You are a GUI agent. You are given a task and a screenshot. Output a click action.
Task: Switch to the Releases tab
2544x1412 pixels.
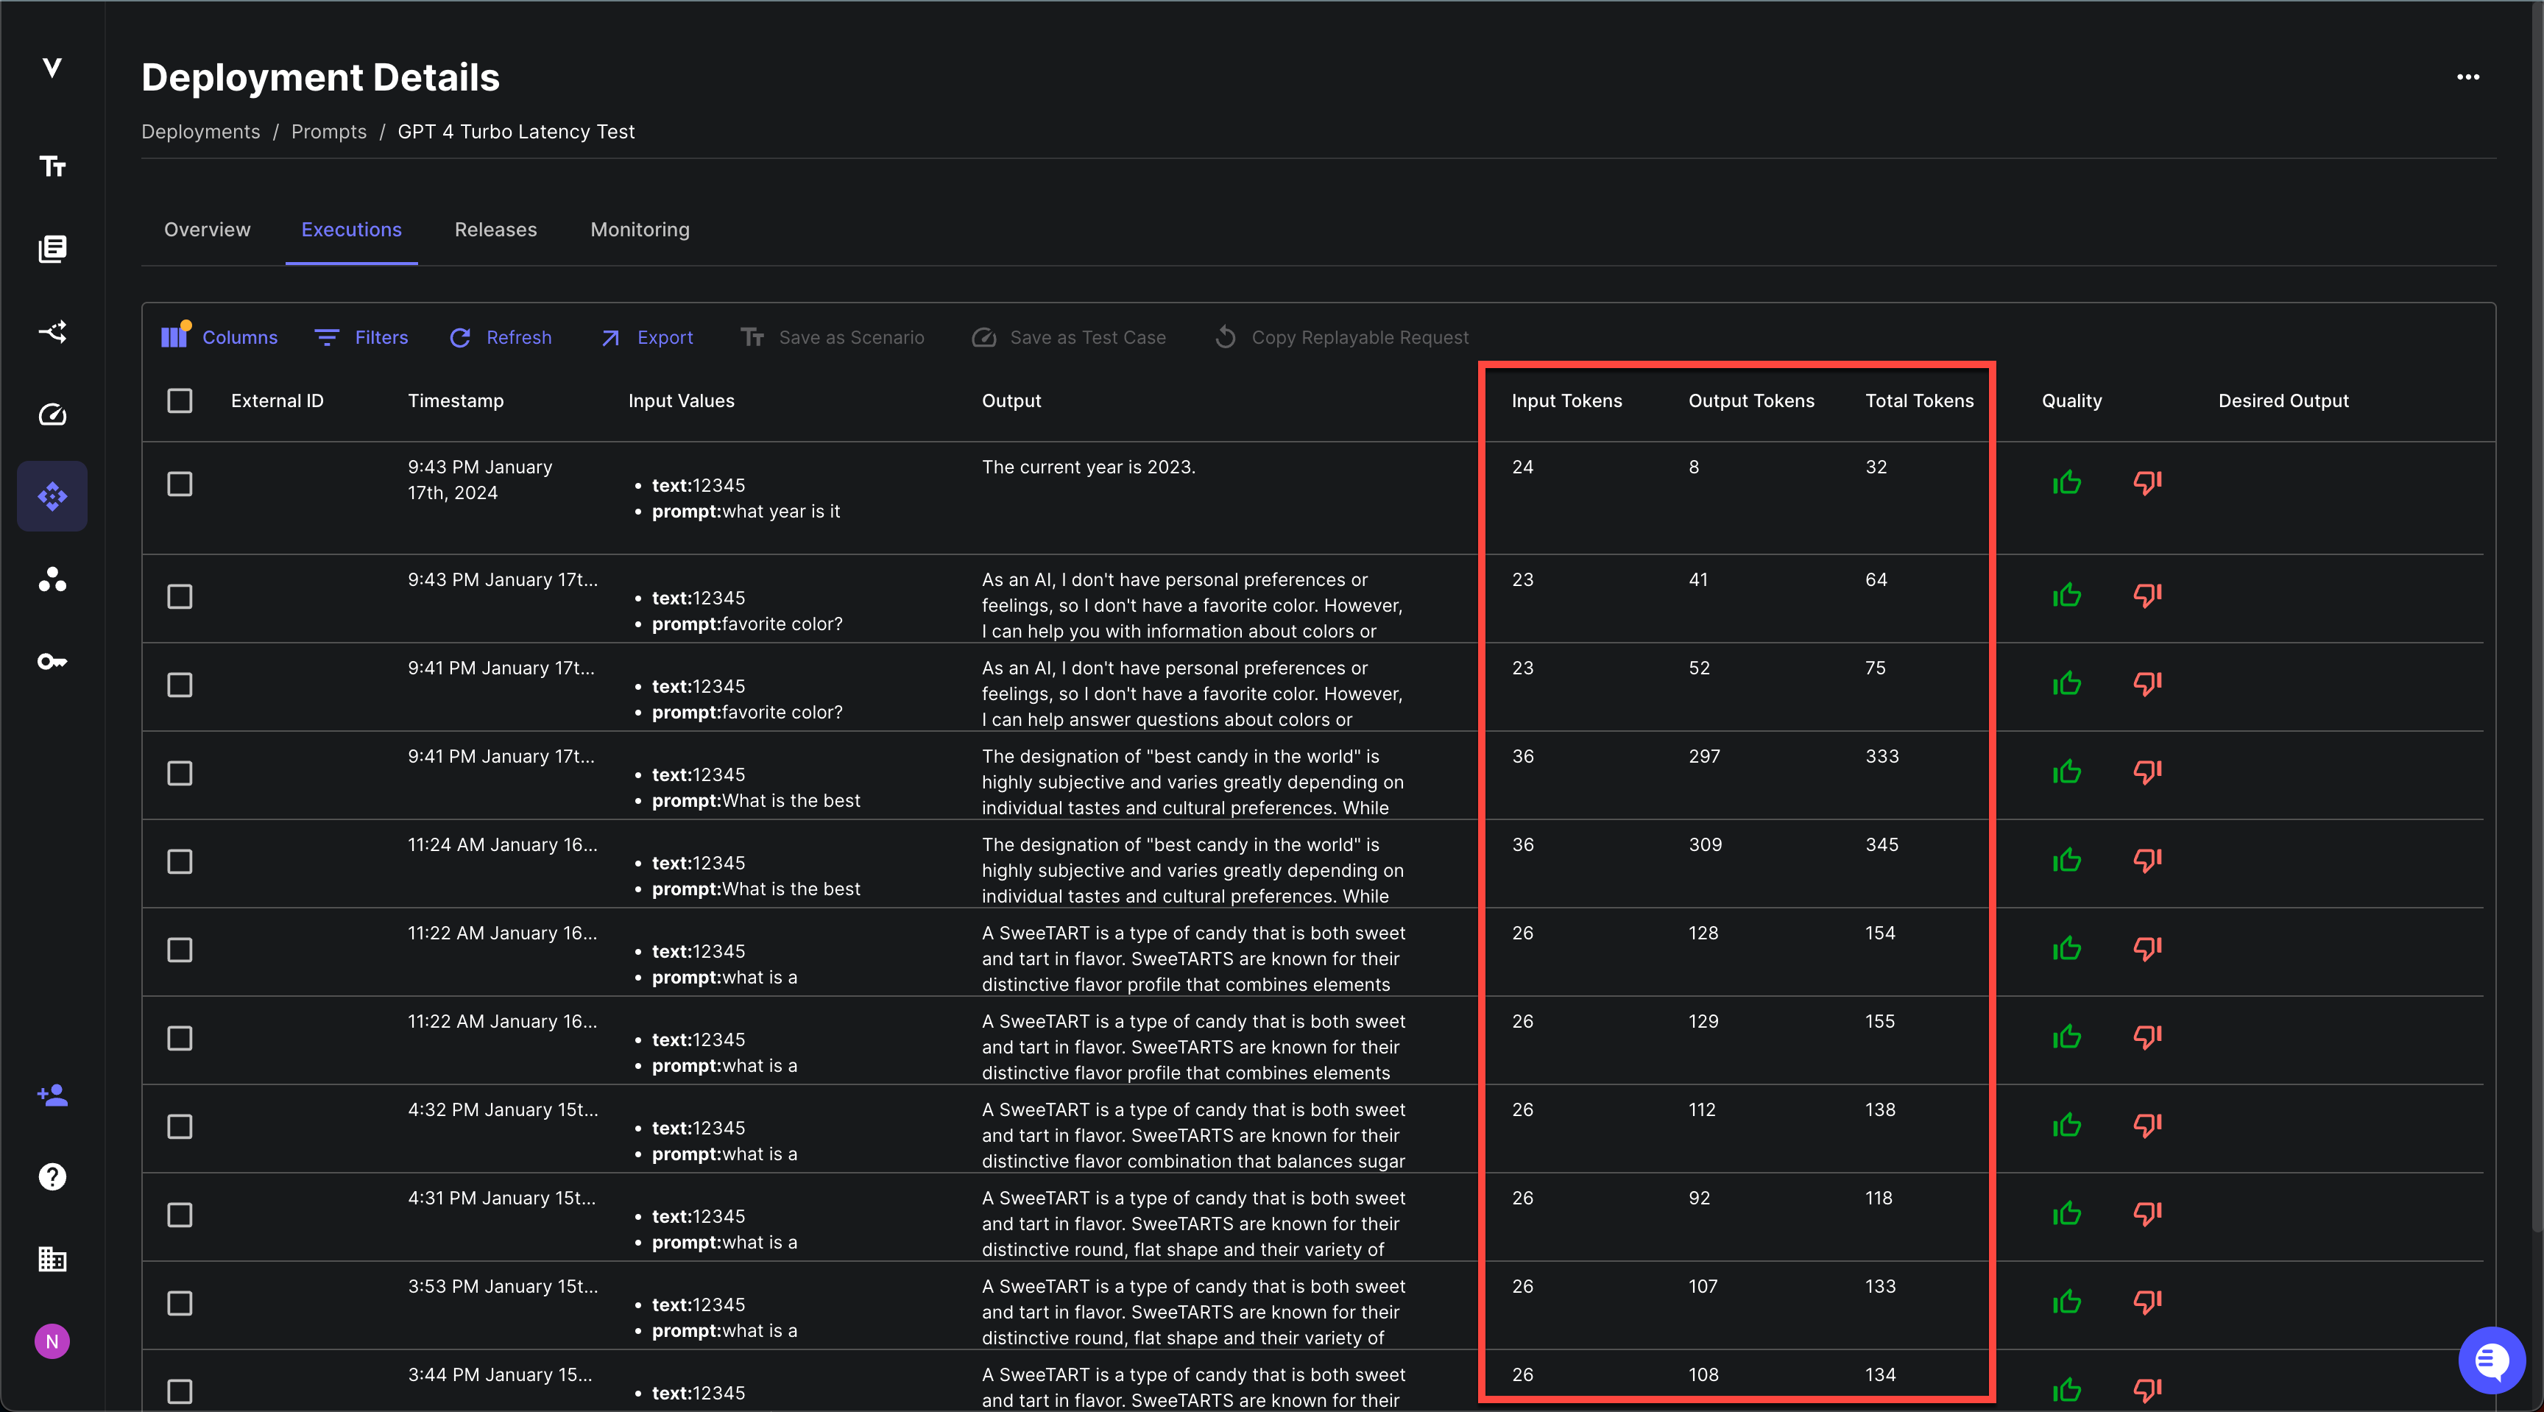495,229
